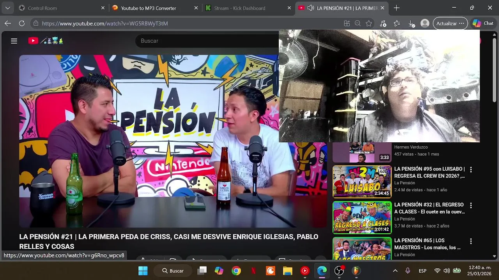The width and height of the screenshot is (499, 280).
Task: Select the LA PENSIÓN #21 YouTube tab
Action: click(342, 8)
